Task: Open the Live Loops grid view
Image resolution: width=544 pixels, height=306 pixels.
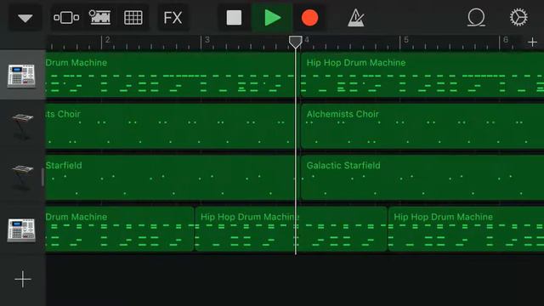Action: pyautogui.click(x=133, y=18)
